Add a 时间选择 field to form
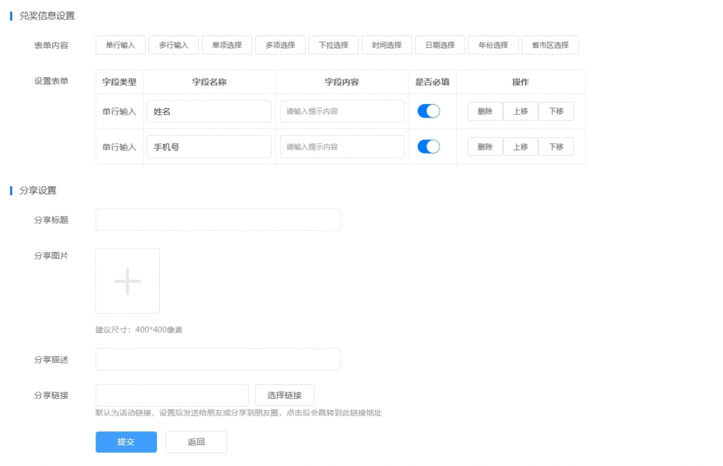723x466 pixels. click(387, 45)
